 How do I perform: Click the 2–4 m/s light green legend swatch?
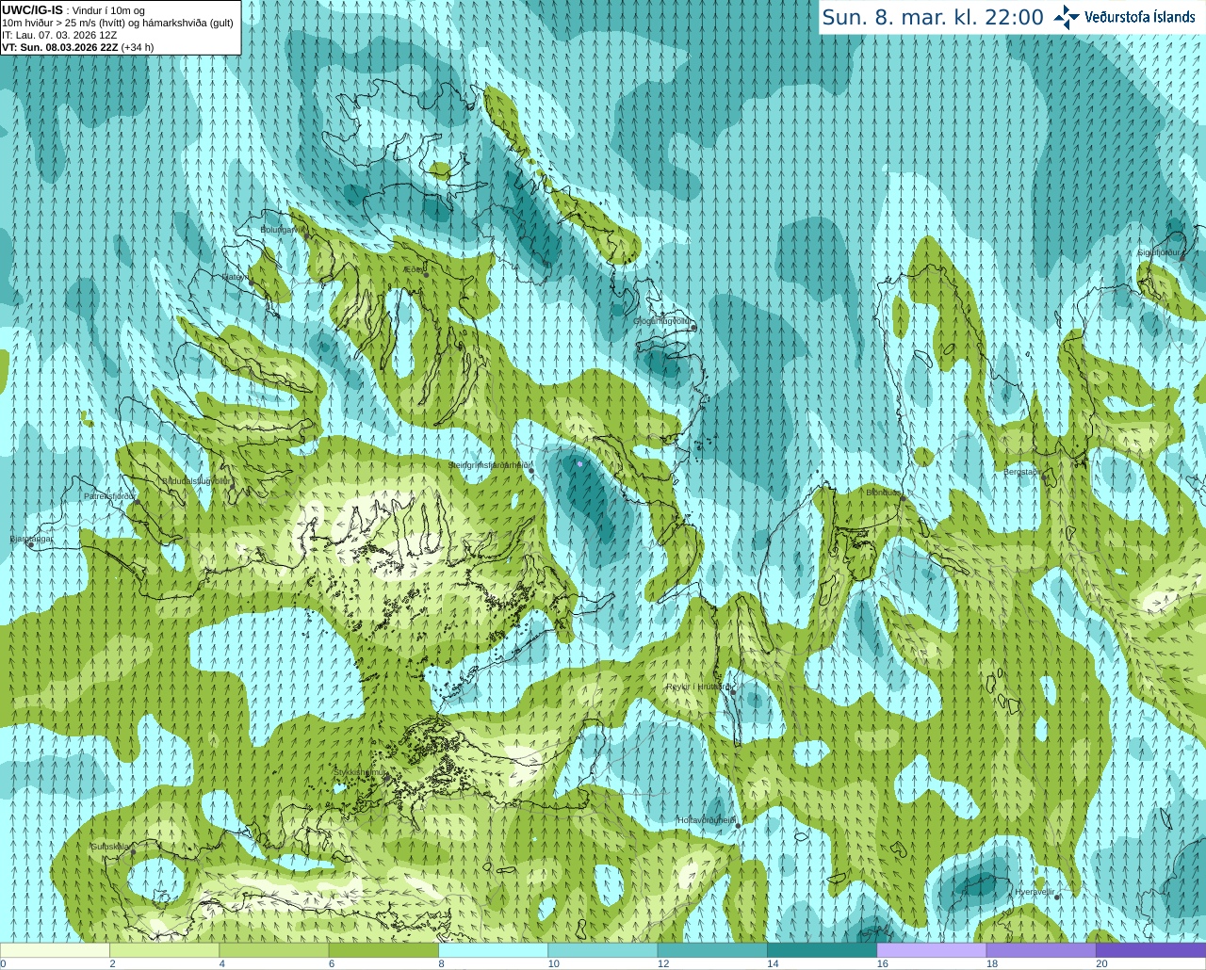[164, 950]
